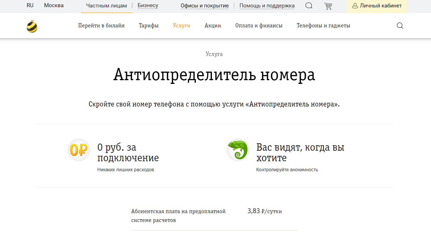Click the Beeline striped ball logo
Image resolution: width=431 pixels, height=234 pixels.
click(32, 26)
